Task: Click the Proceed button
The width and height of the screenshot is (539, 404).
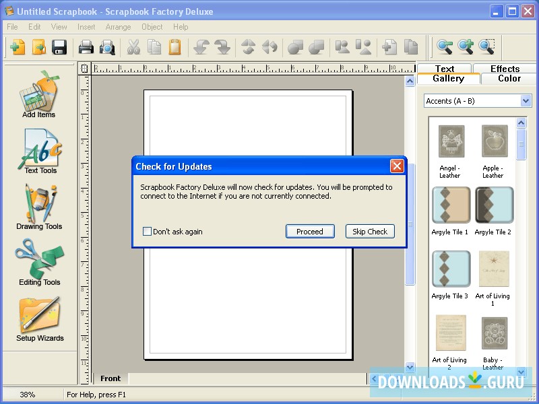Action: point(310,231)
